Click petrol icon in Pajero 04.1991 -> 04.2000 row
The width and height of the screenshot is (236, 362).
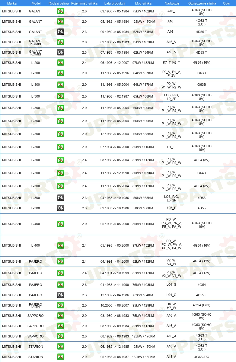(x=60, y=261)
